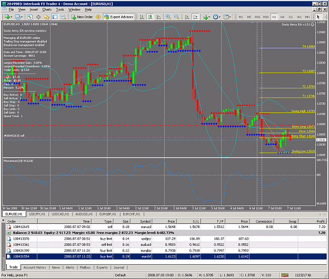Click the order 108431399 row icon
The width and height of the screenshot is (329, 279).
9,251
